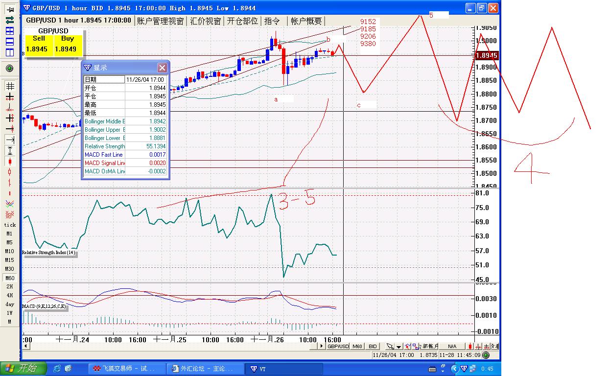Click the green swap arrows icon
The image size is (609, 376).
click(x=10, y=20)
